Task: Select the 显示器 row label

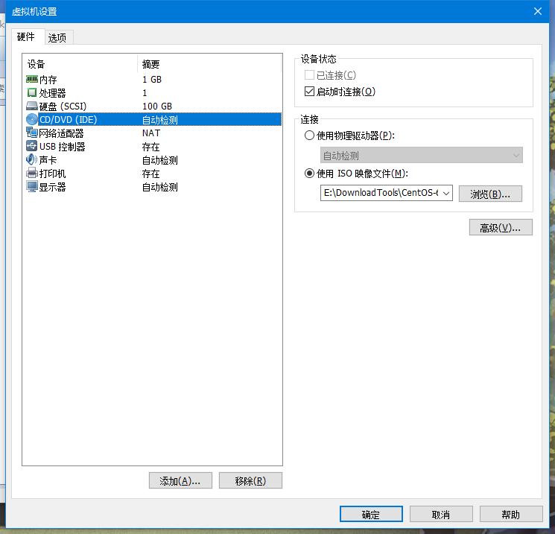Action: tap(52, 187)
